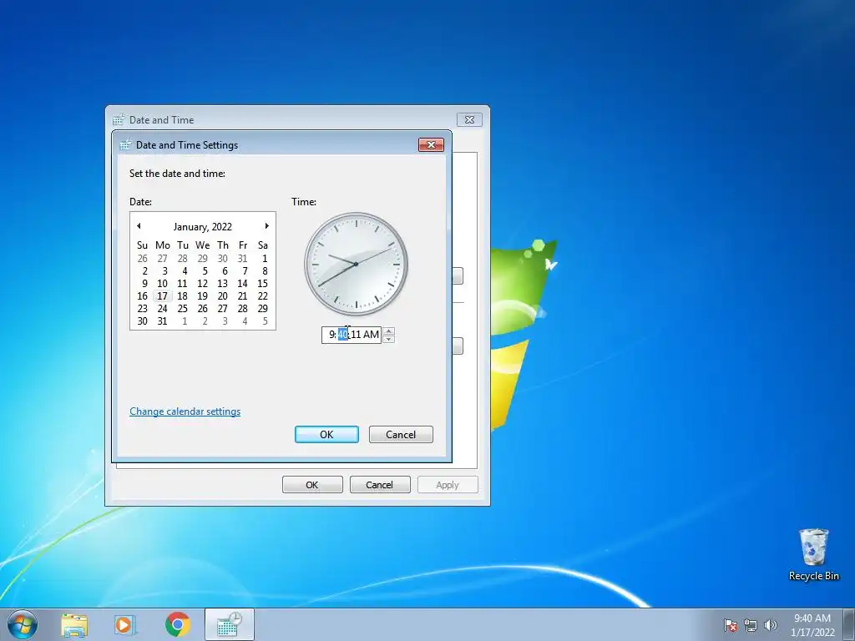Select the highlighted minutes in time field
Viewport: 855px width, 641px height.
point(342,335)
